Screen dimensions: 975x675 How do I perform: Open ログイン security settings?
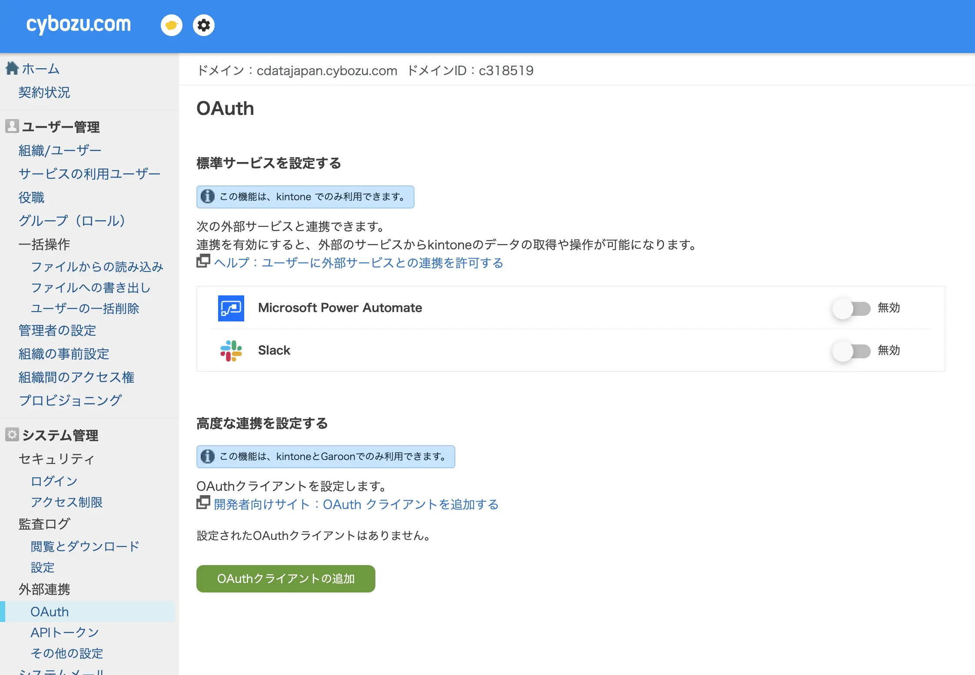coord(54,481)
